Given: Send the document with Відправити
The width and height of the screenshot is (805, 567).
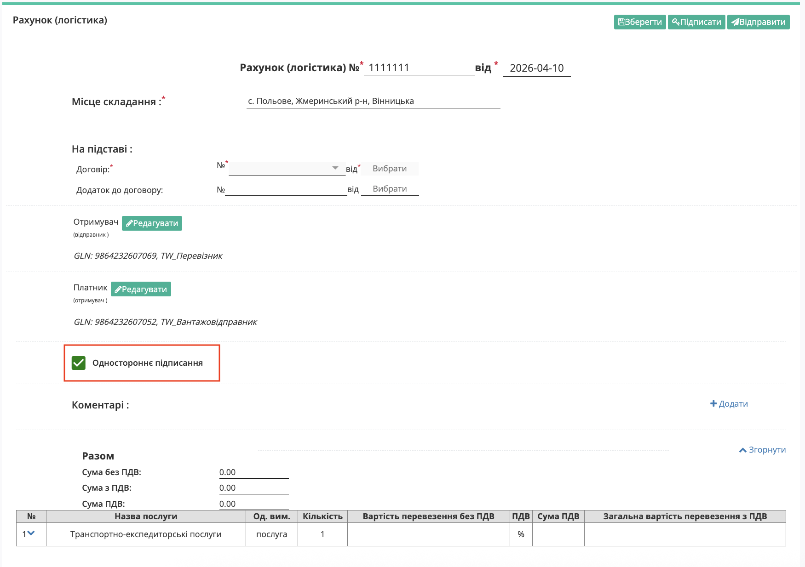Looking at the screenshot, I should point(758,22).
